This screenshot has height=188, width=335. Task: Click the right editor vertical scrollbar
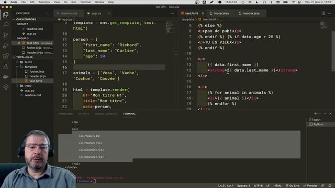tap(333, 51)
